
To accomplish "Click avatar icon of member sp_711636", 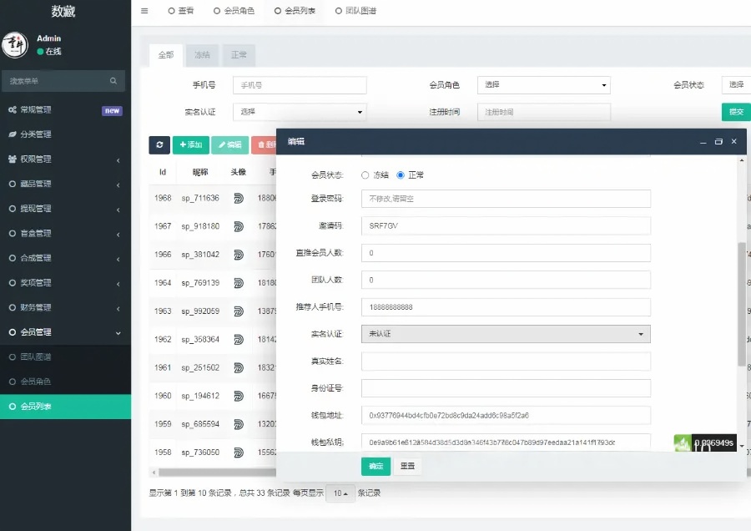I will (238, 199).
